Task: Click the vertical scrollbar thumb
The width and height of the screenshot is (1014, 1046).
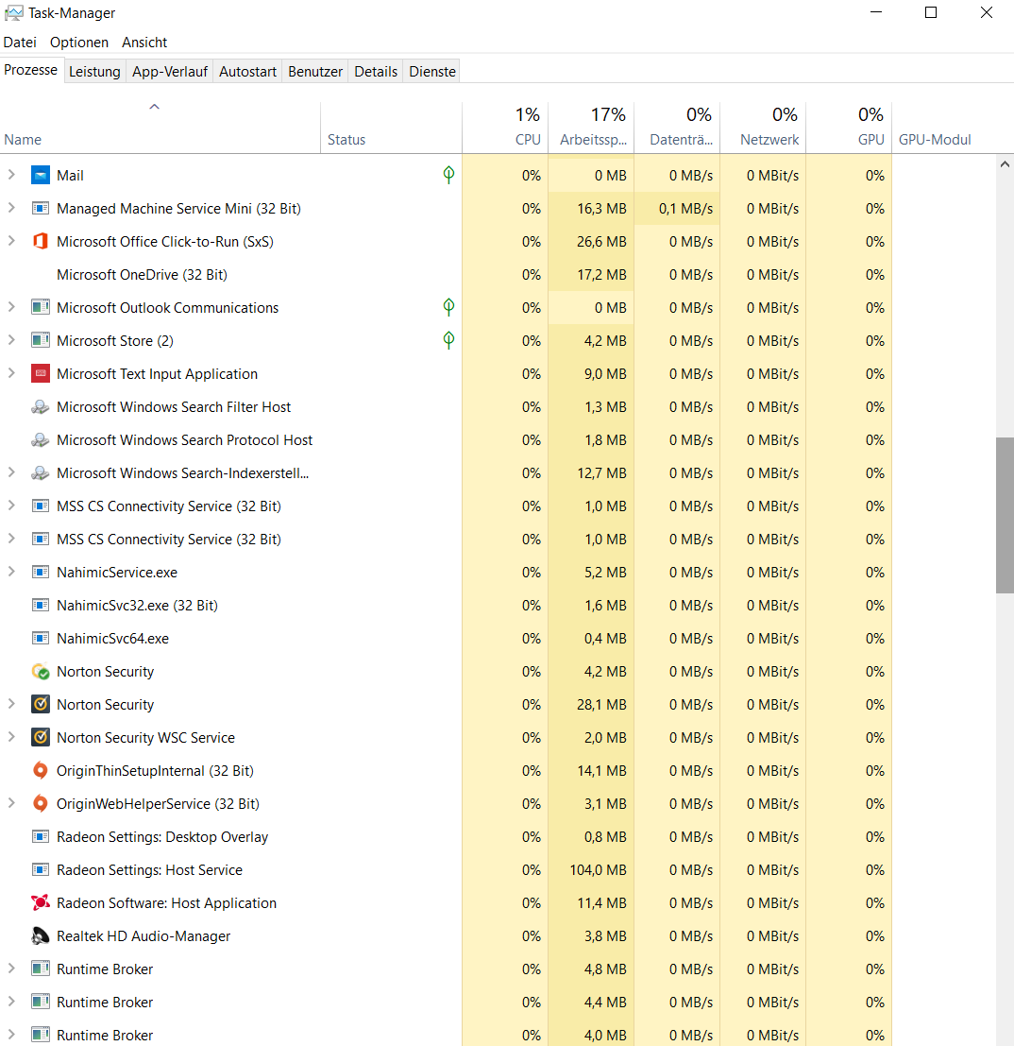Action: 1005,515
